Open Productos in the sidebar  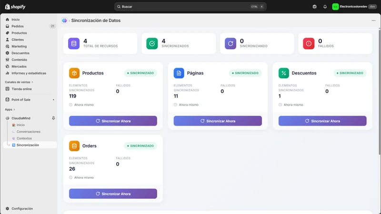(19, 33)
